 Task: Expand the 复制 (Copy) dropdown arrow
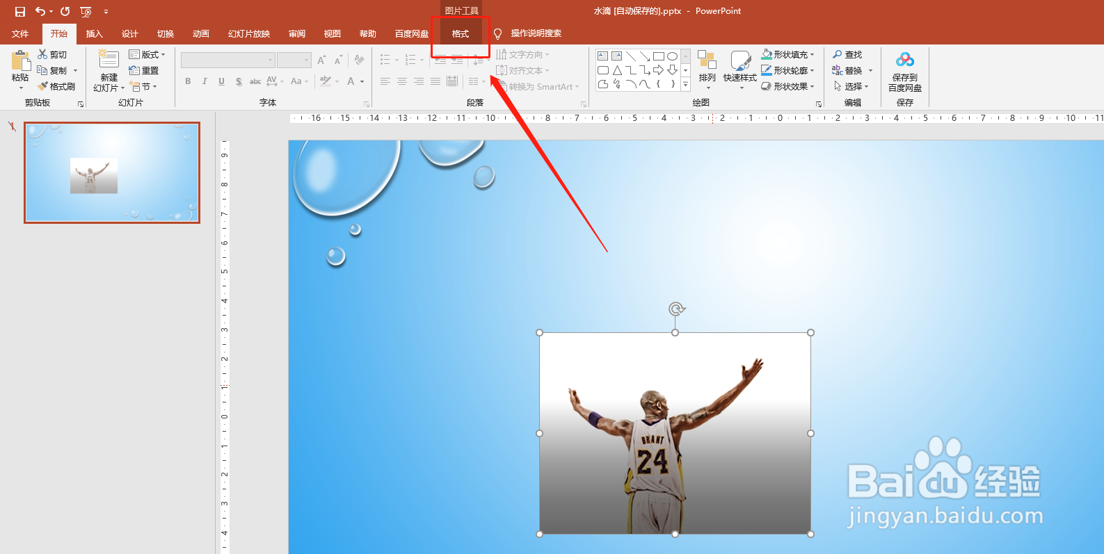(x=75, y=70)
